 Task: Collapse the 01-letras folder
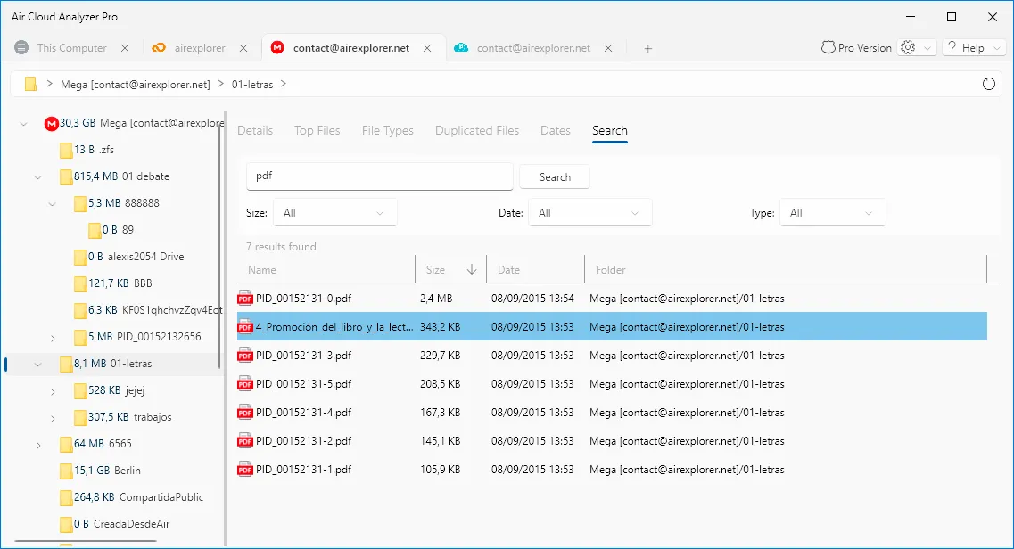click(38, 365)
